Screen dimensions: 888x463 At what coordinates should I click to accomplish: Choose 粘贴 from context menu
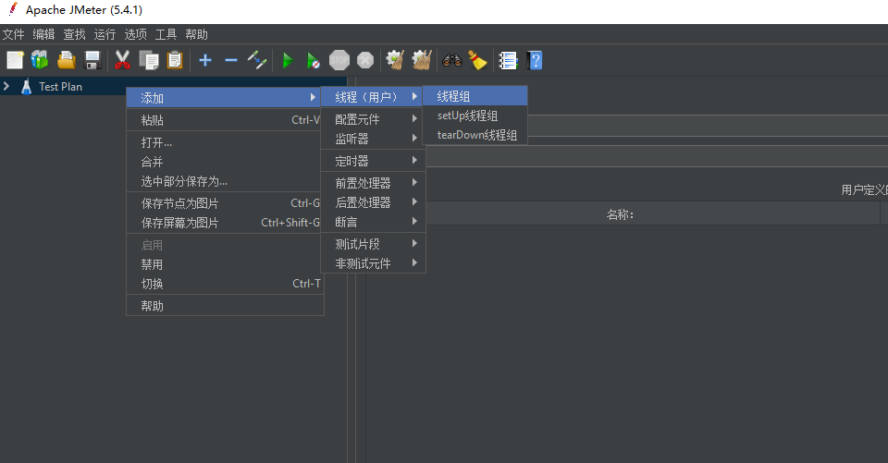(224, 120)
